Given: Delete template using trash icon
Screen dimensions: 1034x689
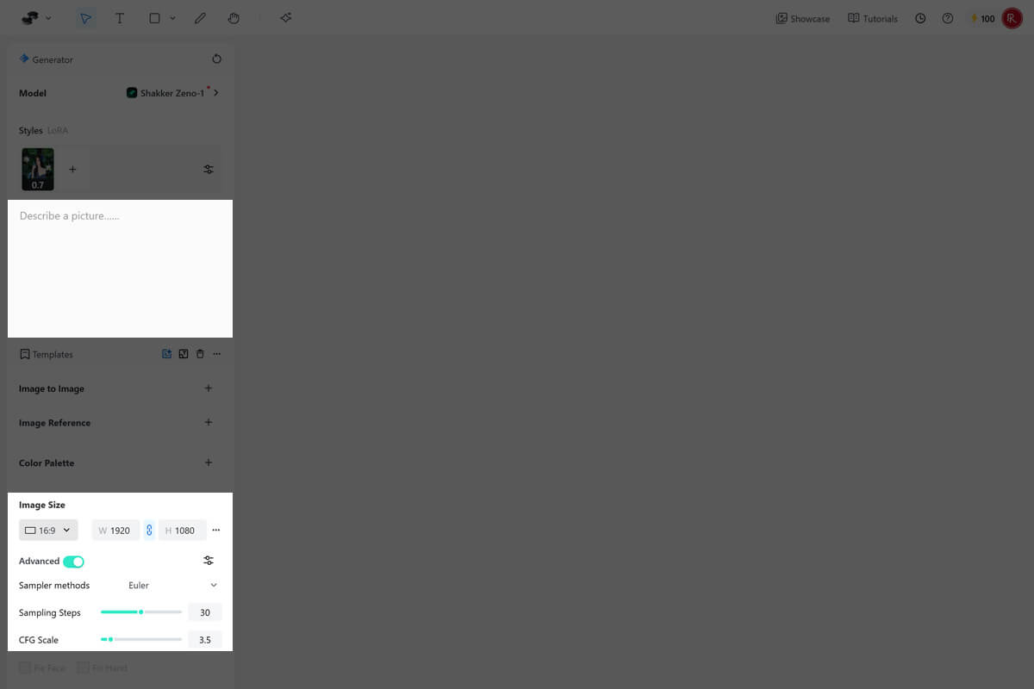Looking at the screenshot, I should 200,354.
